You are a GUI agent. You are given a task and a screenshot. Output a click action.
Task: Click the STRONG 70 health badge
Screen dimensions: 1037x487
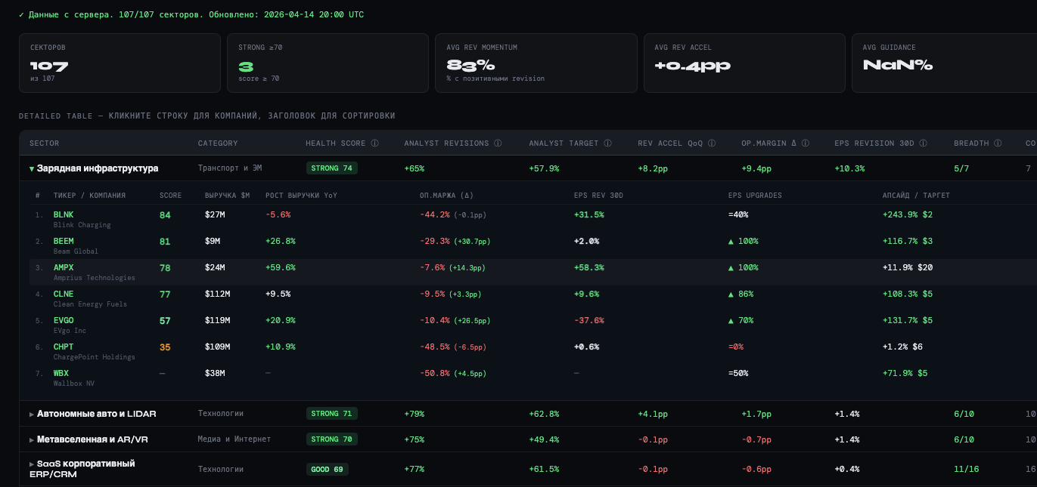[332, 439]
